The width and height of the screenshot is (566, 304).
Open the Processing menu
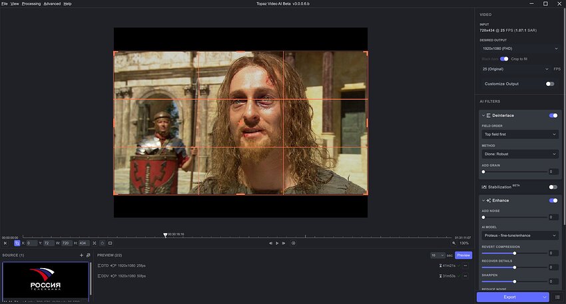click(31, 3)
